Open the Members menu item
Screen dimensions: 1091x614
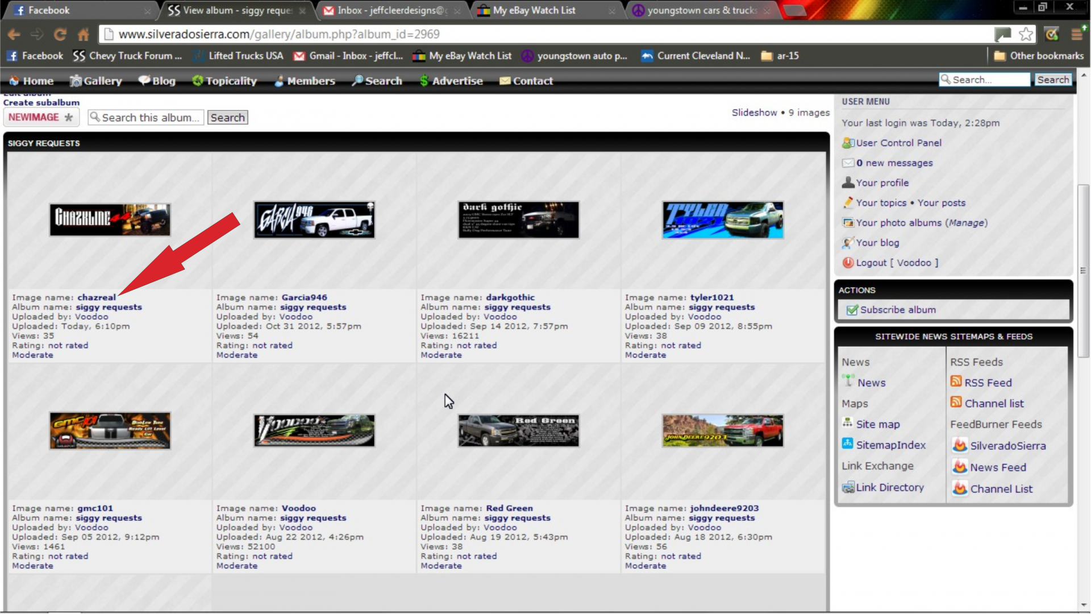[x=305, y=81]
